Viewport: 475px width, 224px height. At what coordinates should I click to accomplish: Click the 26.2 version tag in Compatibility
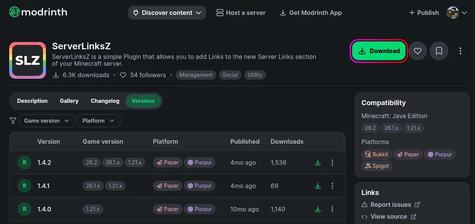370,128
